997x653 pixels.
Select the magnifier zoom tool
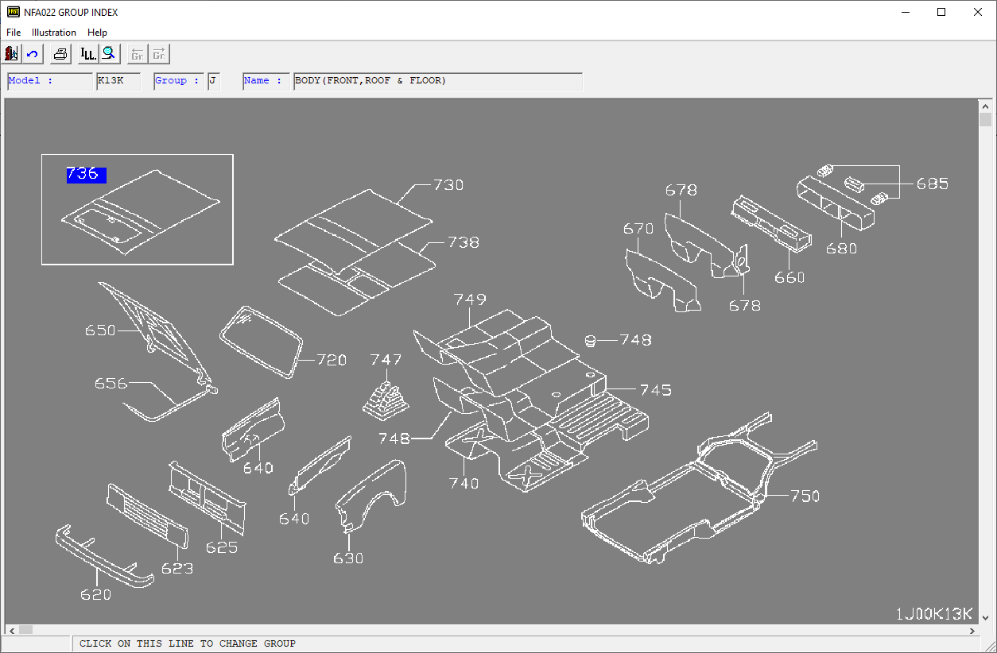(x=109, y=54)
